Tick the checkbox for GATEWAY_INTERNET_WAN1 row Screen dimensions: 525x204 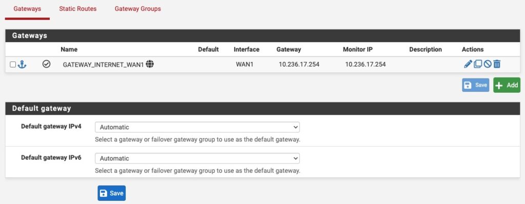13,64
